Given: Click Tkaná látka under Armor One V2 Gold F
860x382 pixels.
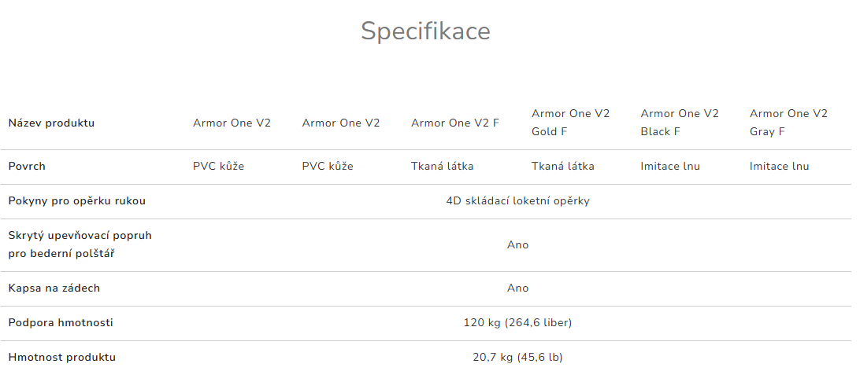Looking at the screenshot, I should (x=563, y=166).
